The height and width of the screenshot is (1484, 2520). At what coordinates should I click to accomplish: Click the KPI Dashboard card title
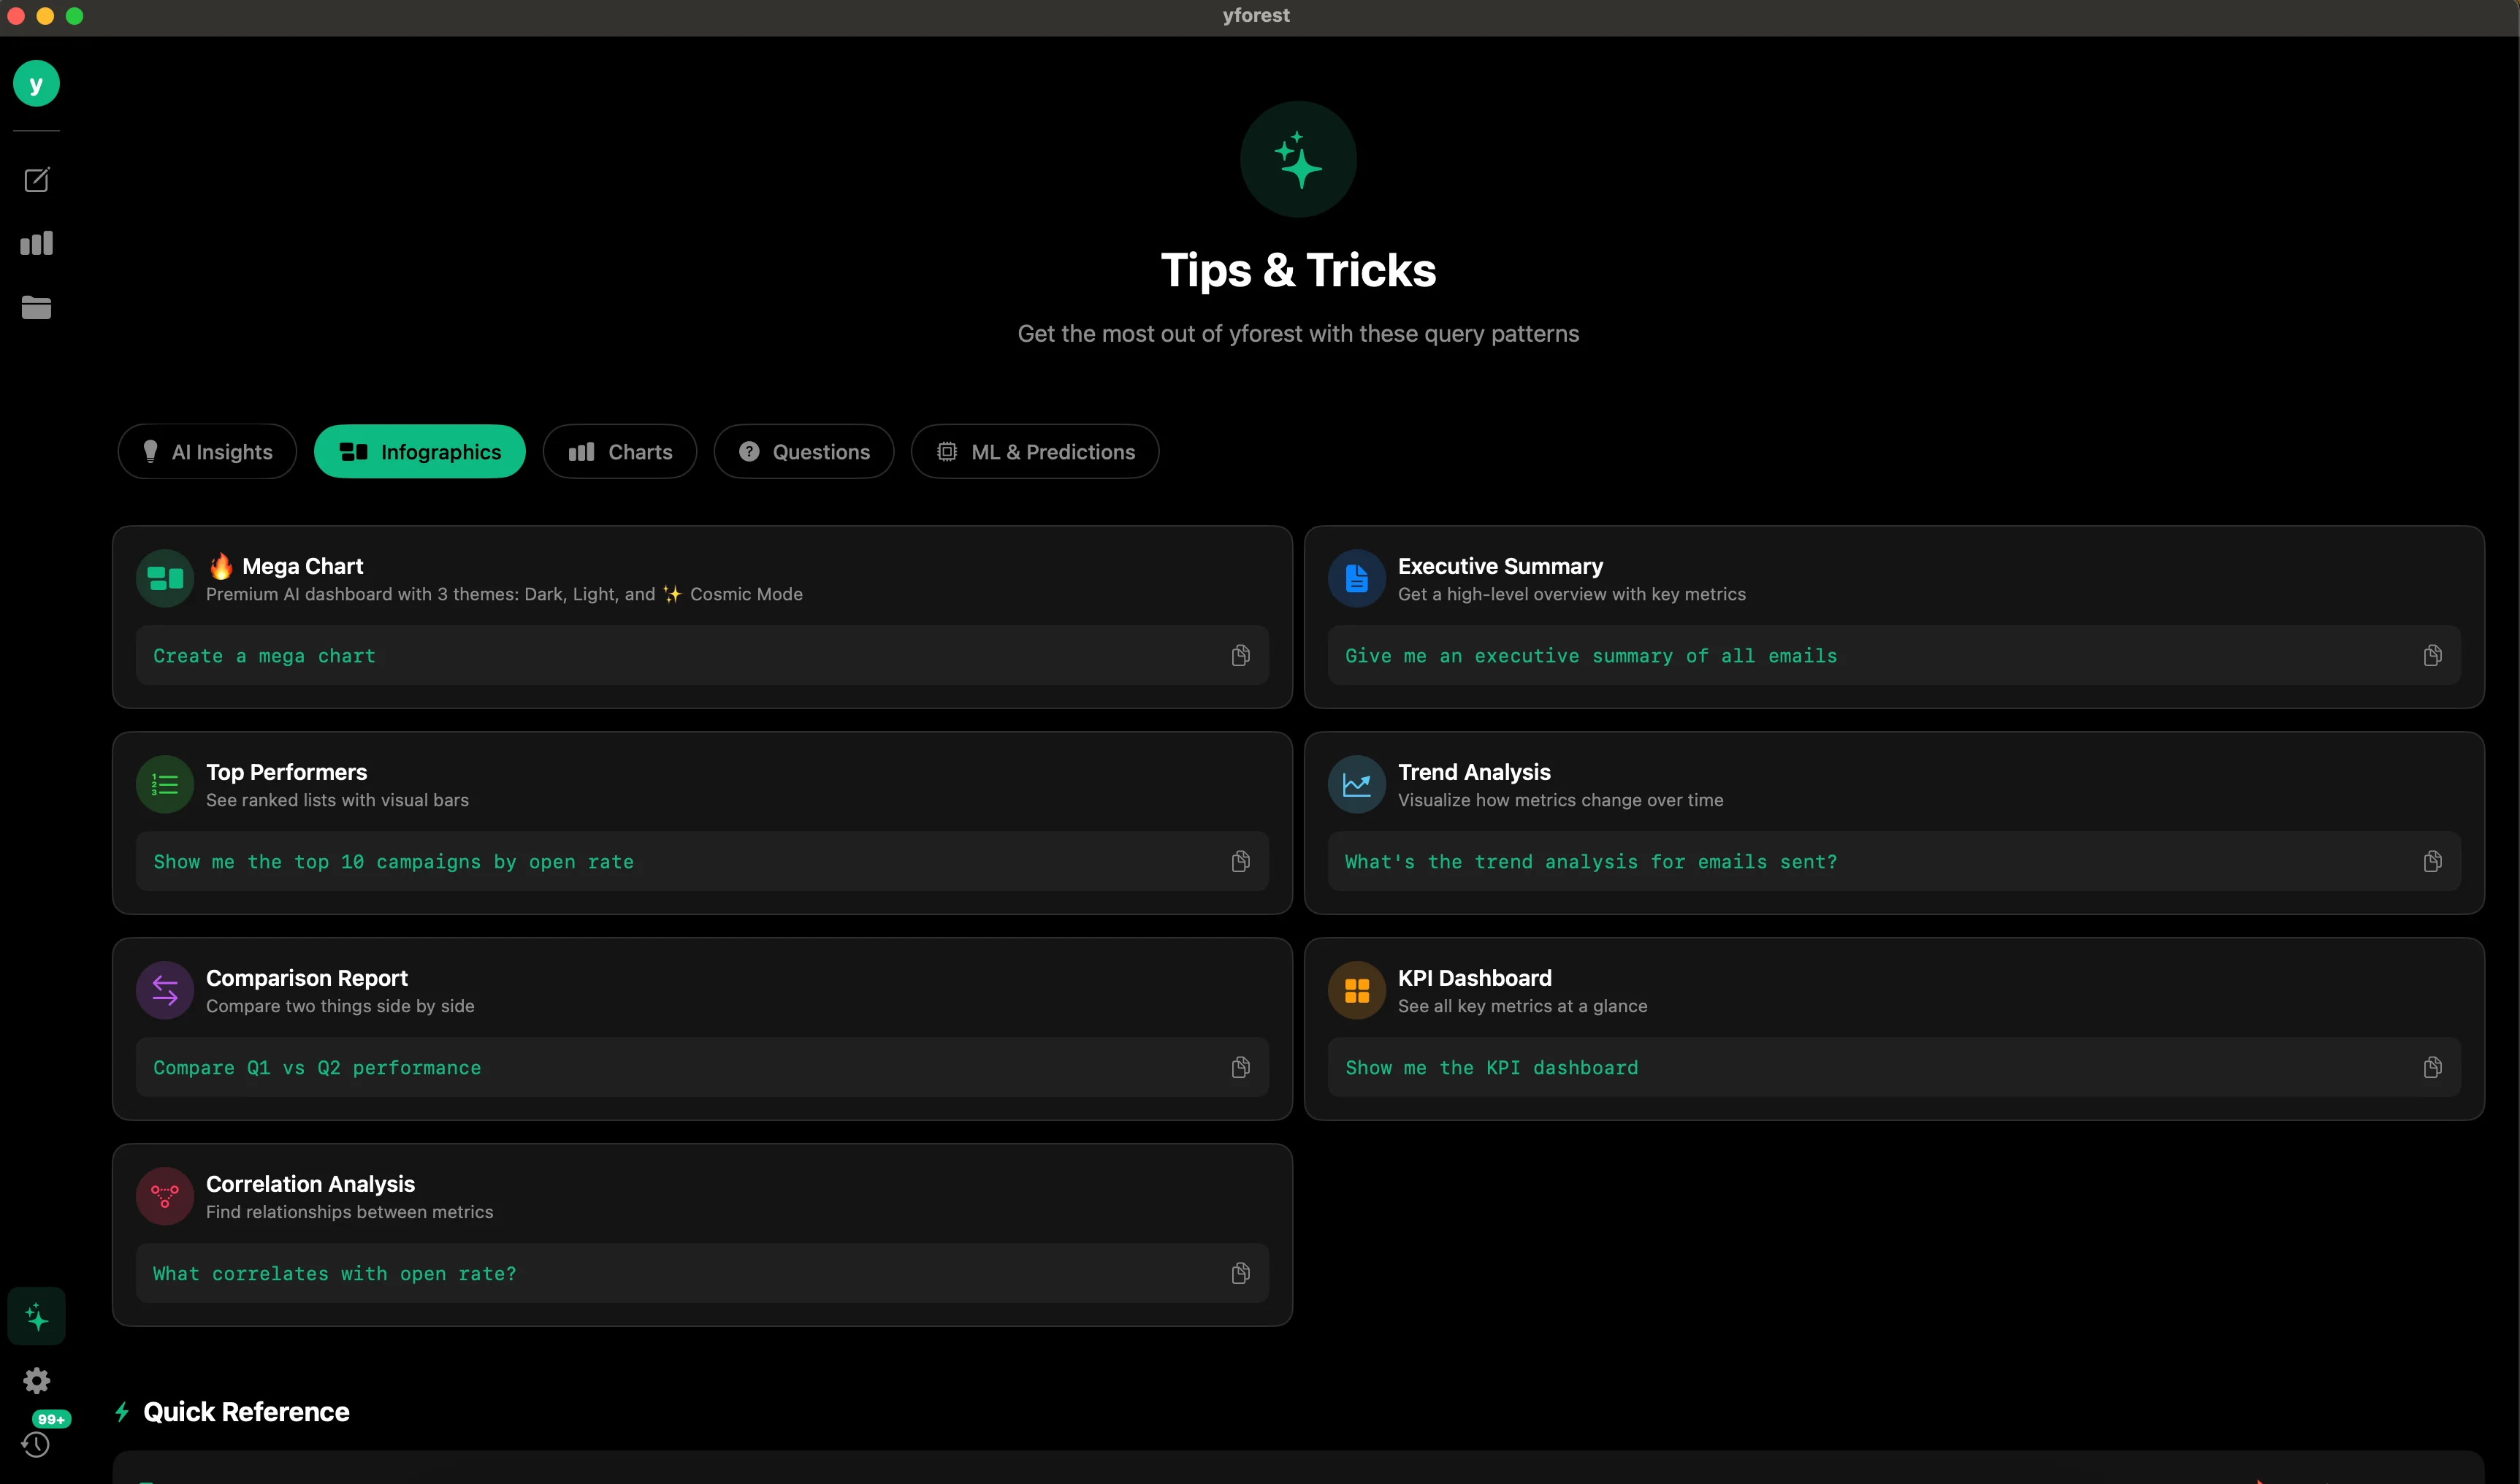click(x=1474, y=978)
